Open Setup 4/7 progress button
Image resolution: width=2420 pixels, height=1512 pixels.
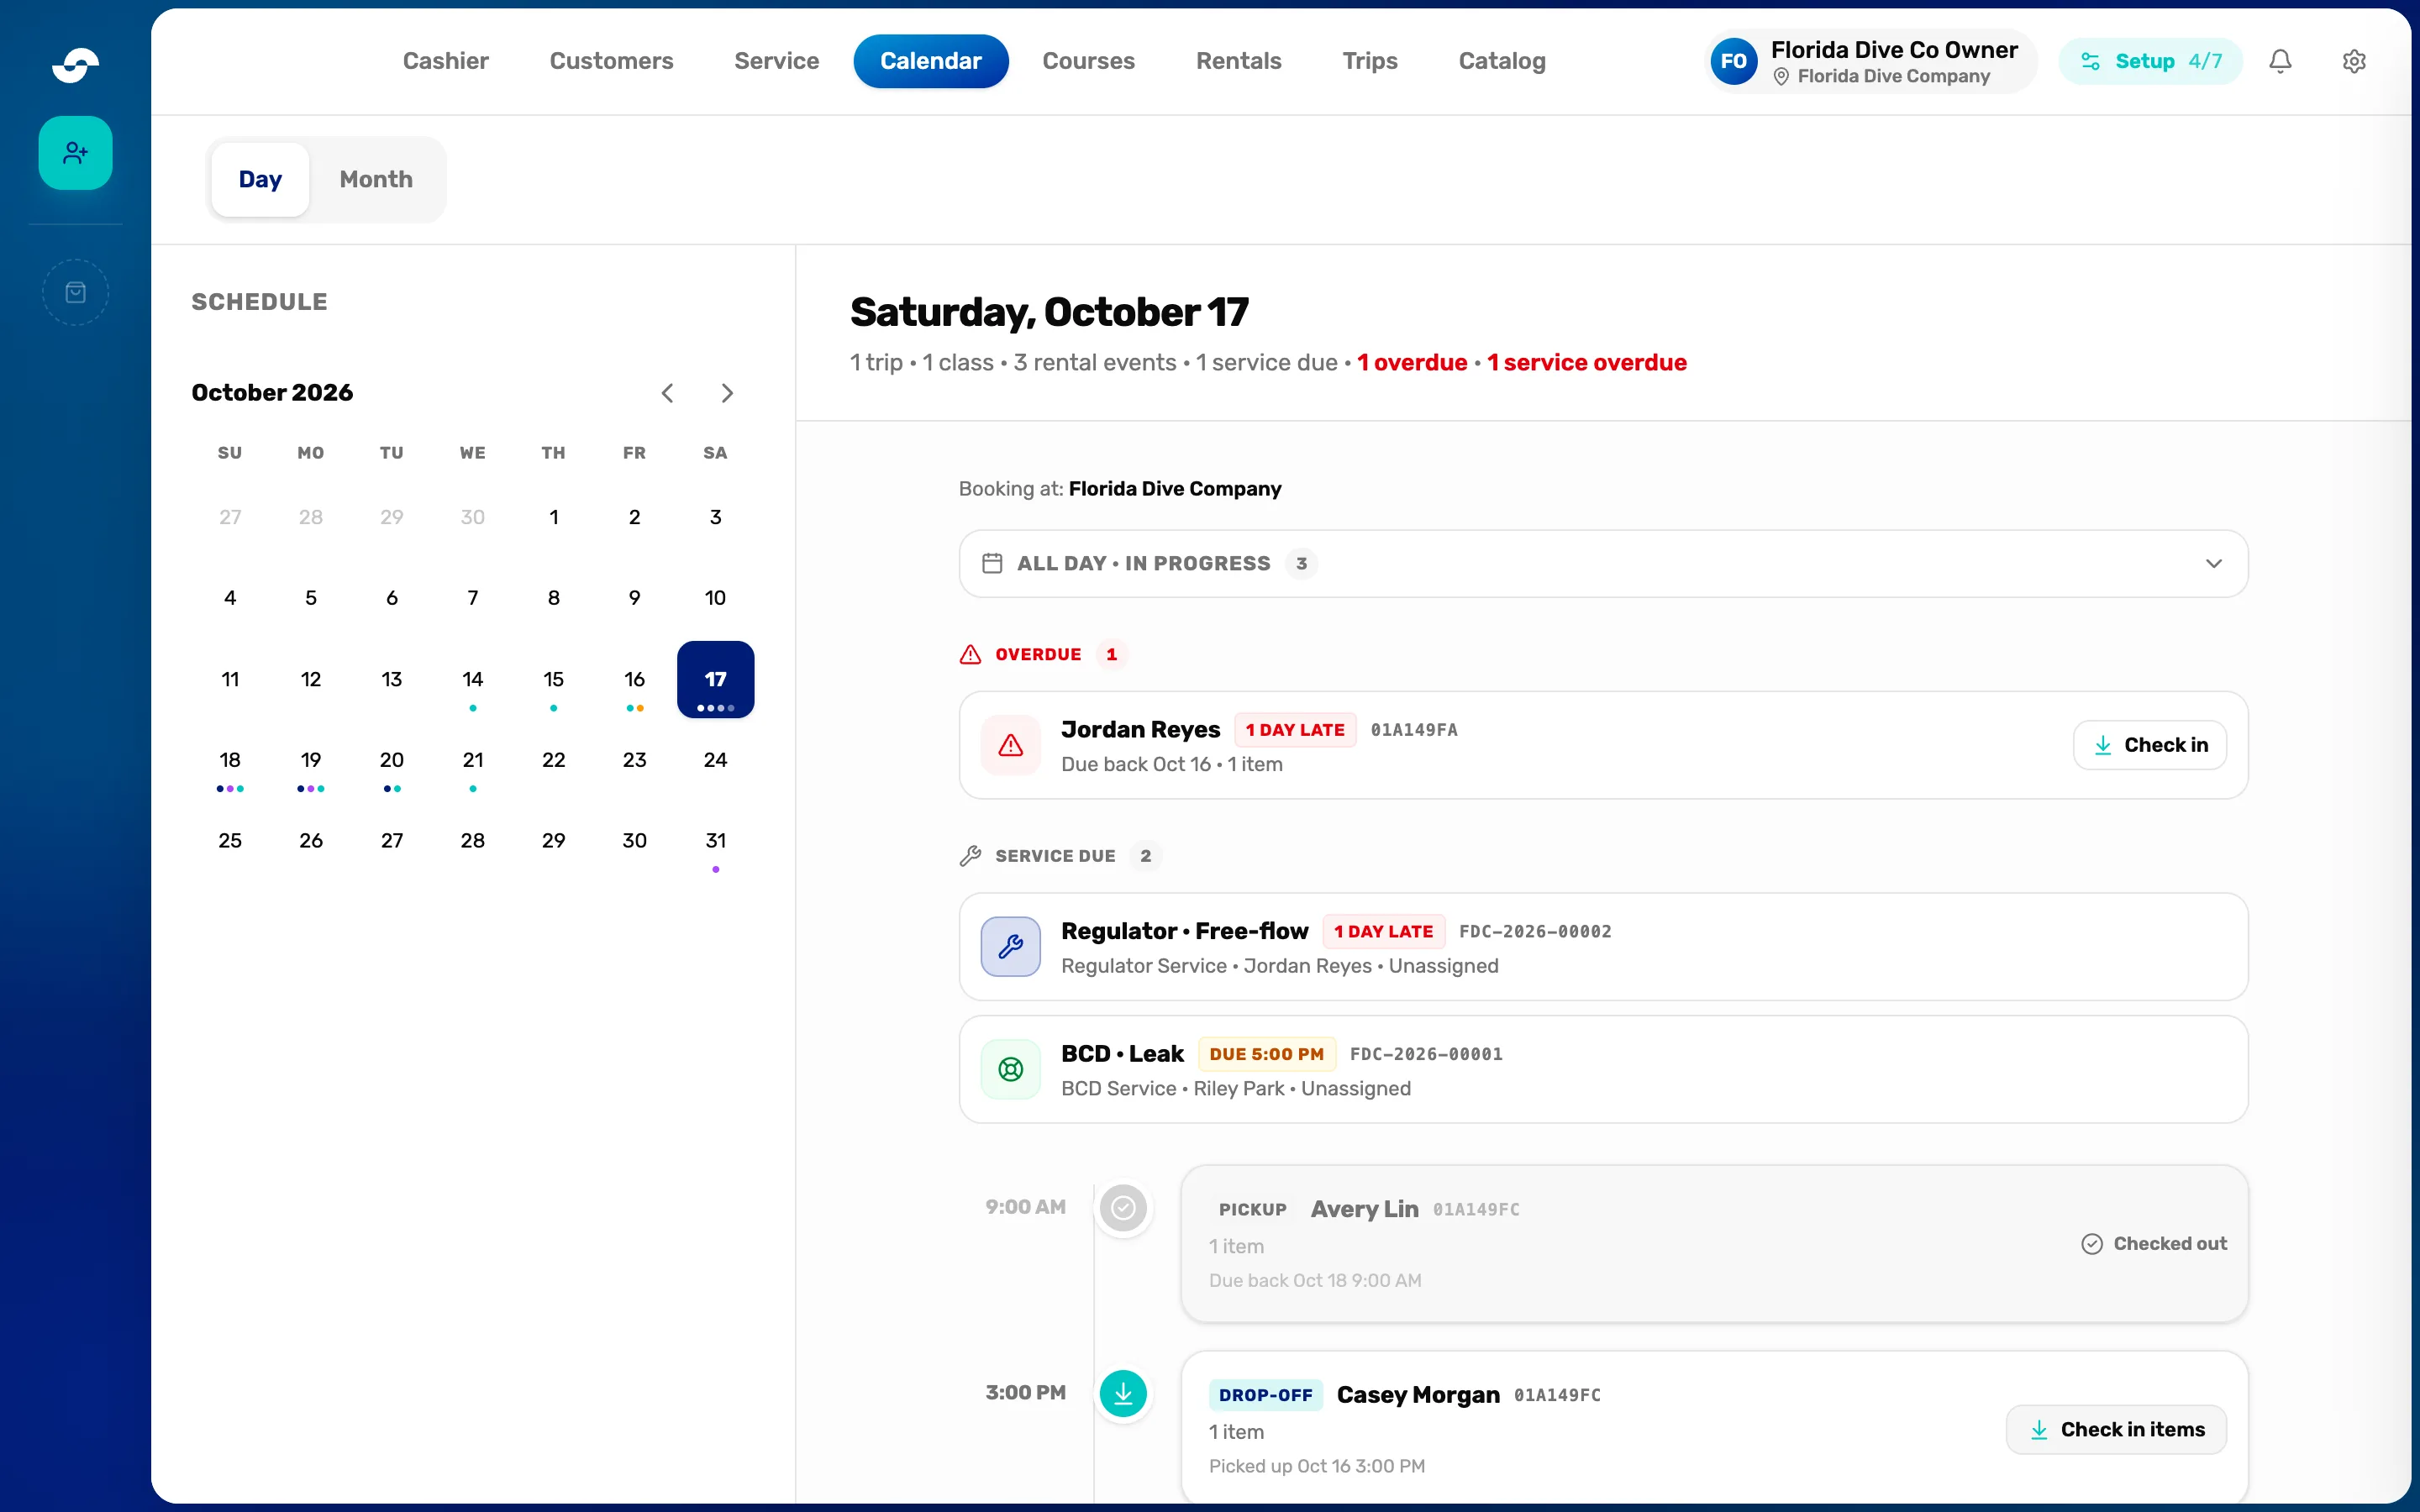[x=2150, y=61]
